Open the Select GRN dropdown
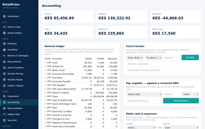 (x=144, y=94)
